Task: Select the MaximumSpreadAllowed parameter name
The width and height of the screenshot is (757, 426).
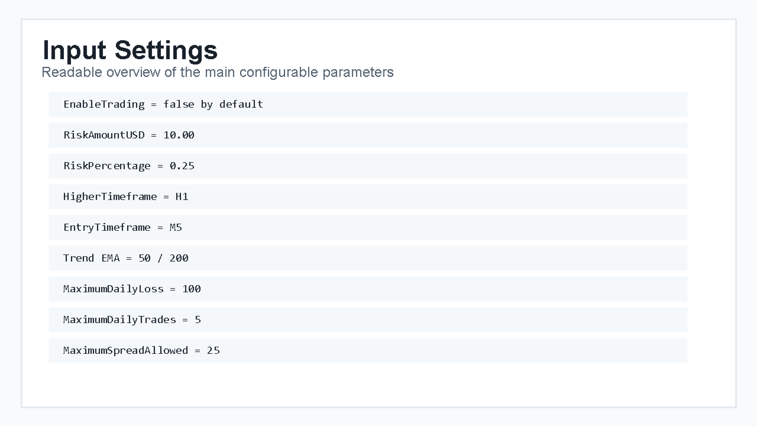Action: (x=126, y=350)
